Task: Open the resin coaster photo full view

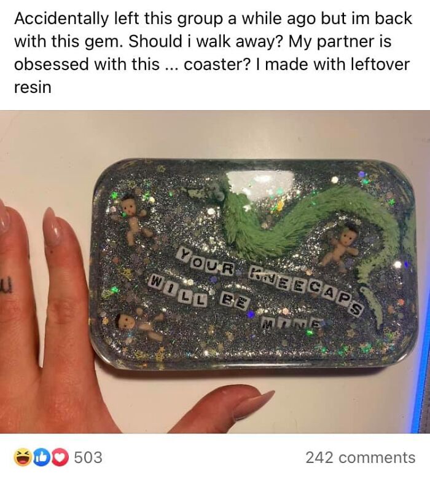Action: click(x=215, y=271)
